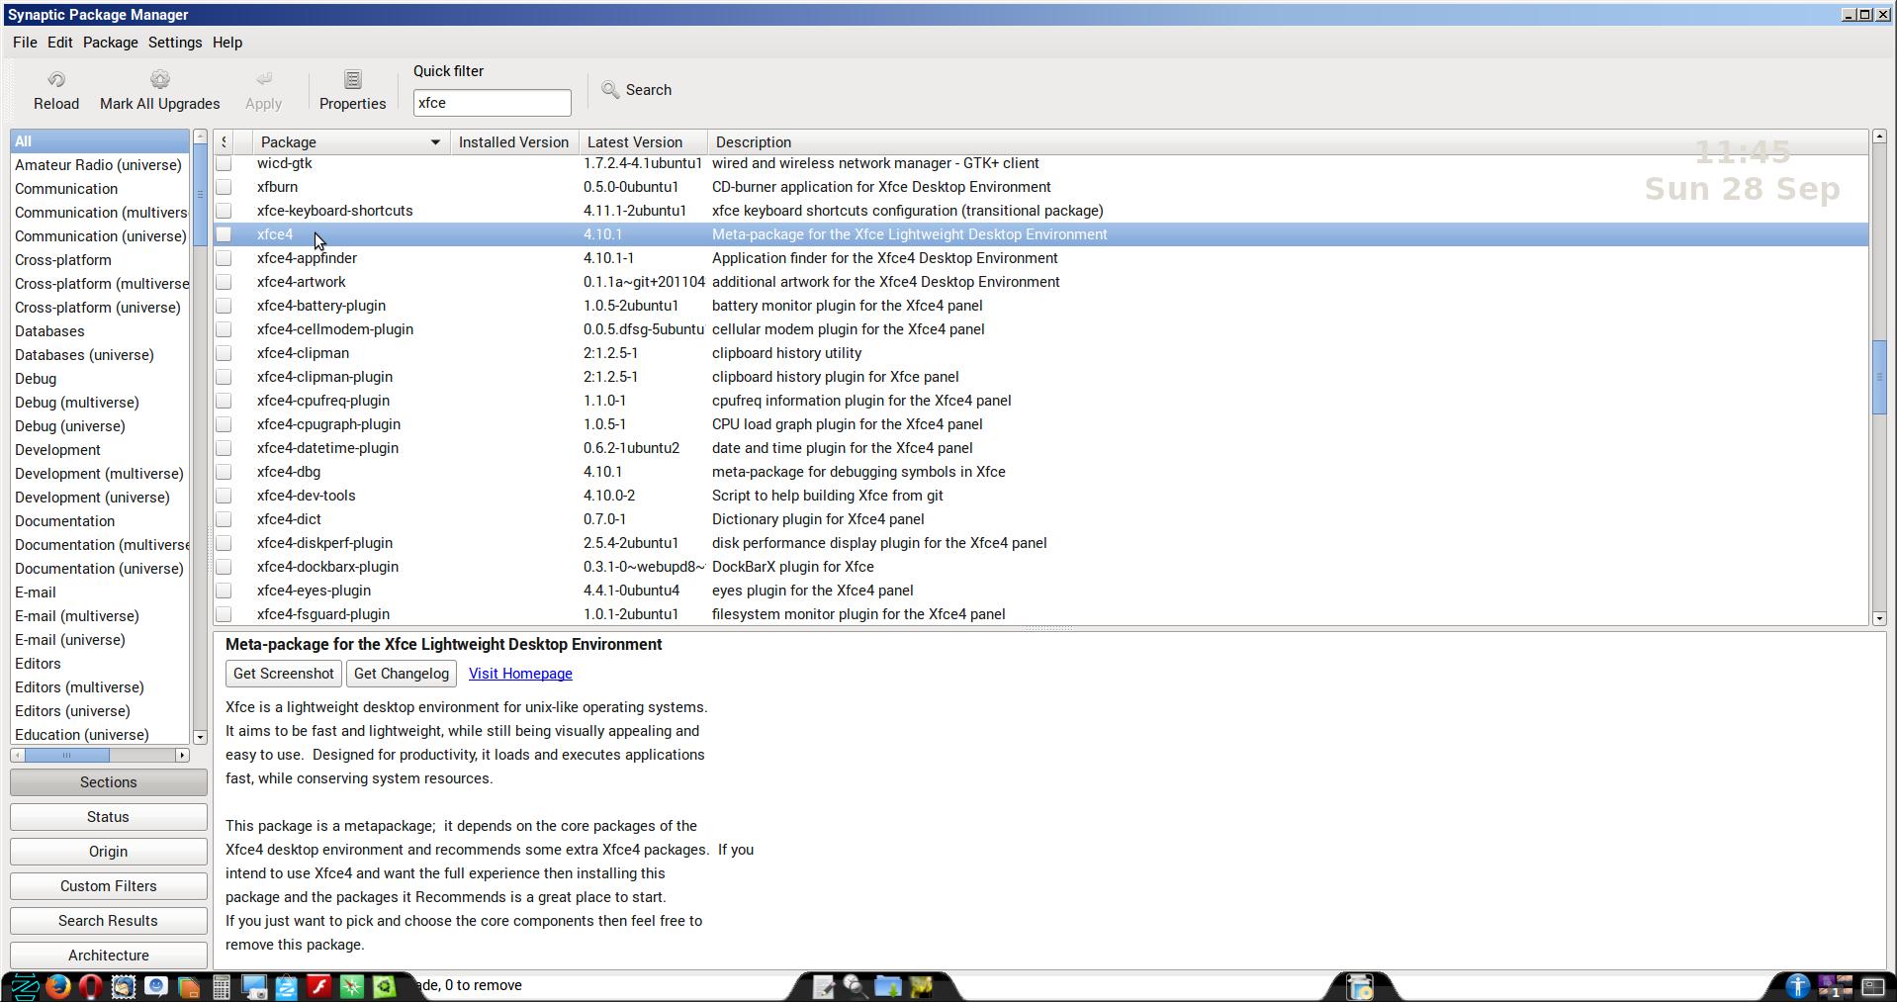Click the package list vertical scrollbar thumb
The image size is (1897, 1002).
pyautogui.click(x=1879, y=377)
